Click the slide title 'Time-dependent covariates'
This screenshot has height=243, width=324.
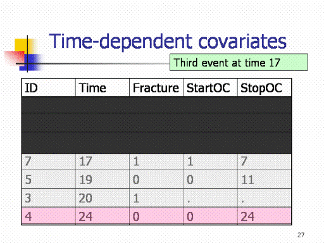tap(168, 42)
